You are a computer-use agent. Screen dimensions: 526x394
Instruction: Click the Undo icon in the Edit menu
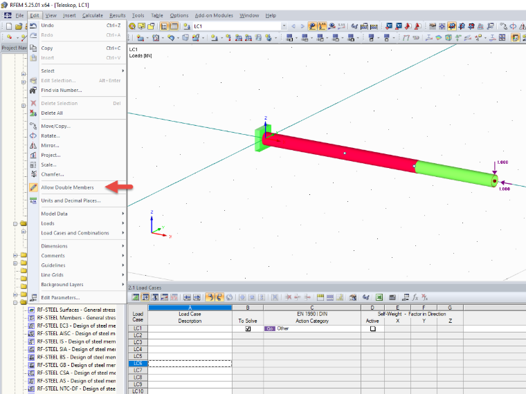pyautogui.click(x=33, y=26)
